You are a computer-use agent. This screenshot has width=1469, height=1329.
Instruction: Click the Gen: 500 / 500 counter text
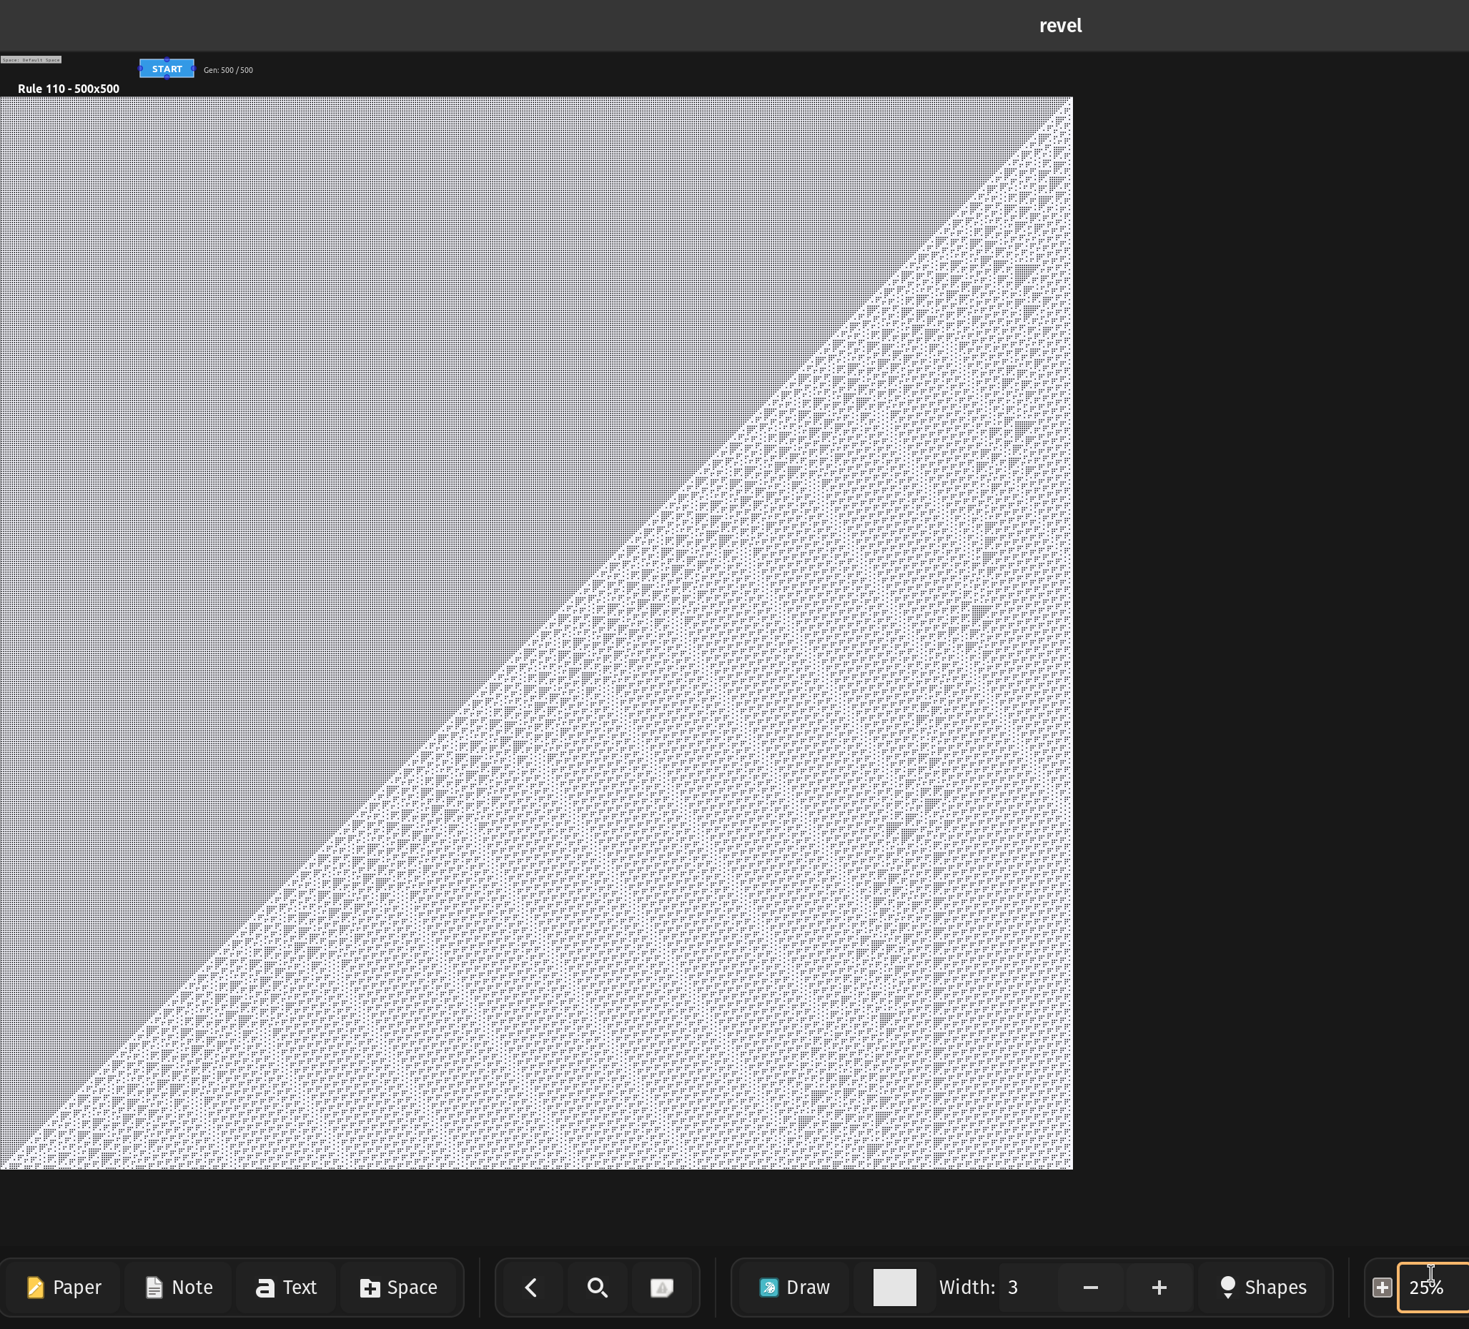click(228, 70)
